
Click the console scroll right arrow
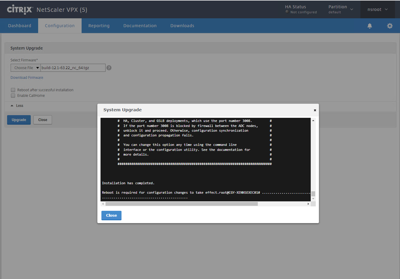pos(308,204)
